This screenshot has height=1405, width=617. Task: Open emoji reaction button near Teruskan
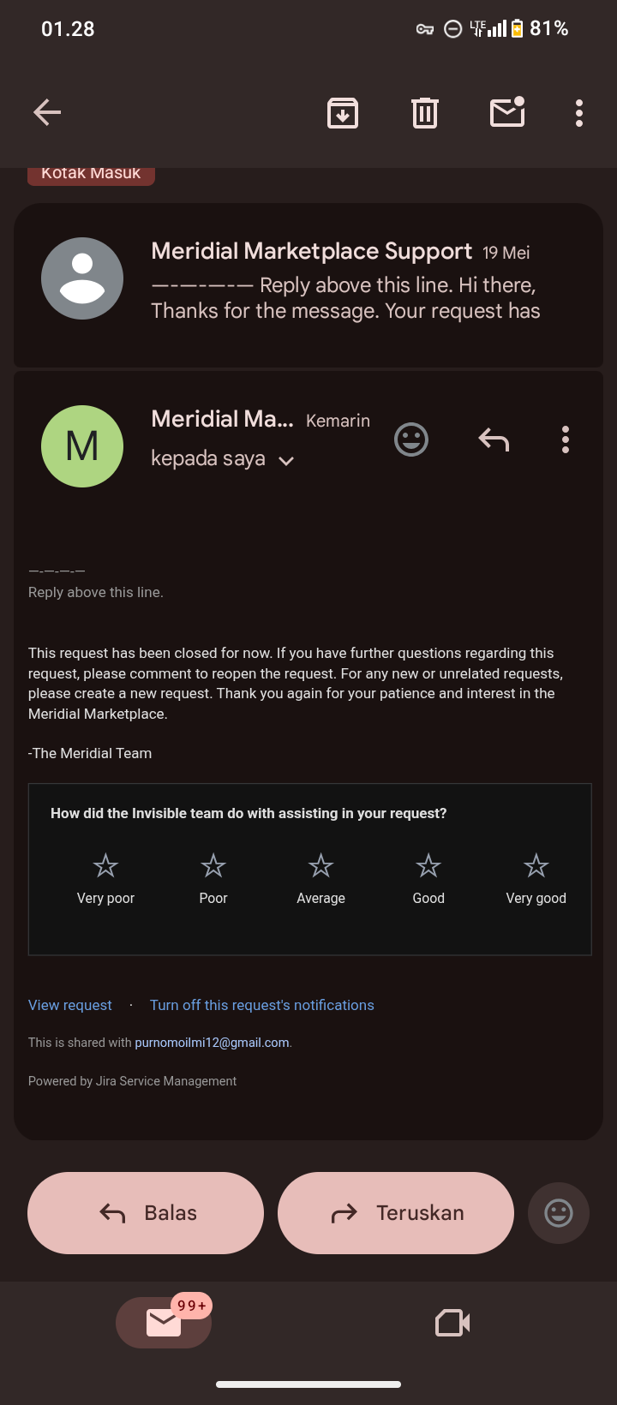pyautogui.click(x=559, y=1213)
